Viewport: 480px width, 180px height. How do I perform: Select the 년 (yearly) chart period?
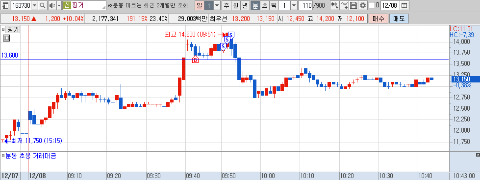[x=245, y=5]
